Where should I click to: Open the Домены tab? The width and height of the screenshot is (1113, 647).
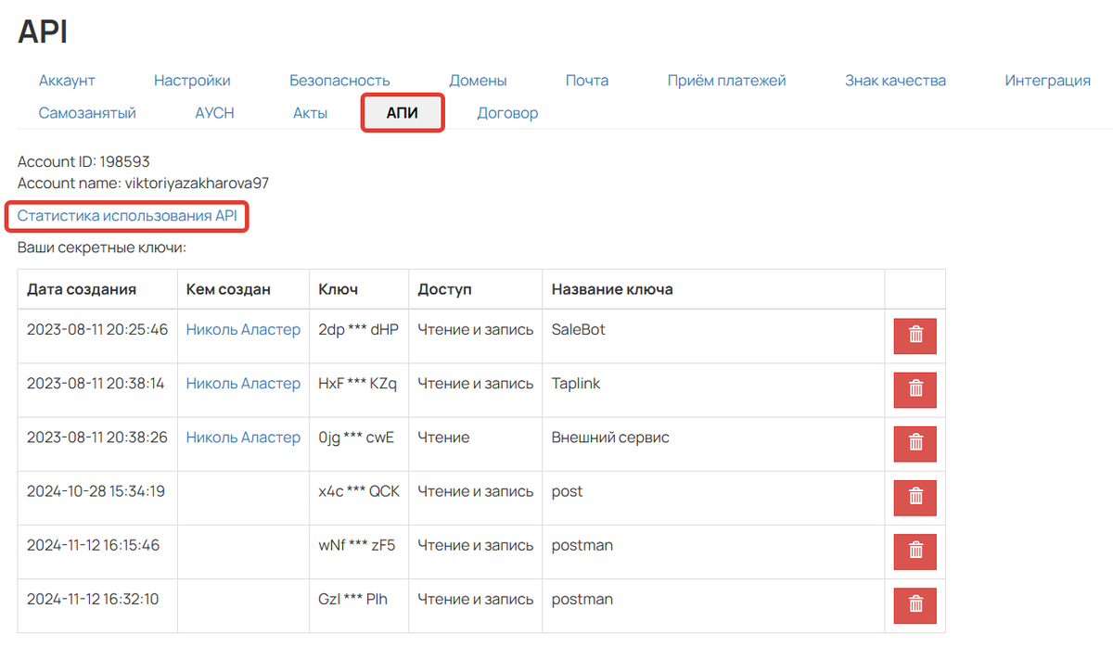pos(478,81)
